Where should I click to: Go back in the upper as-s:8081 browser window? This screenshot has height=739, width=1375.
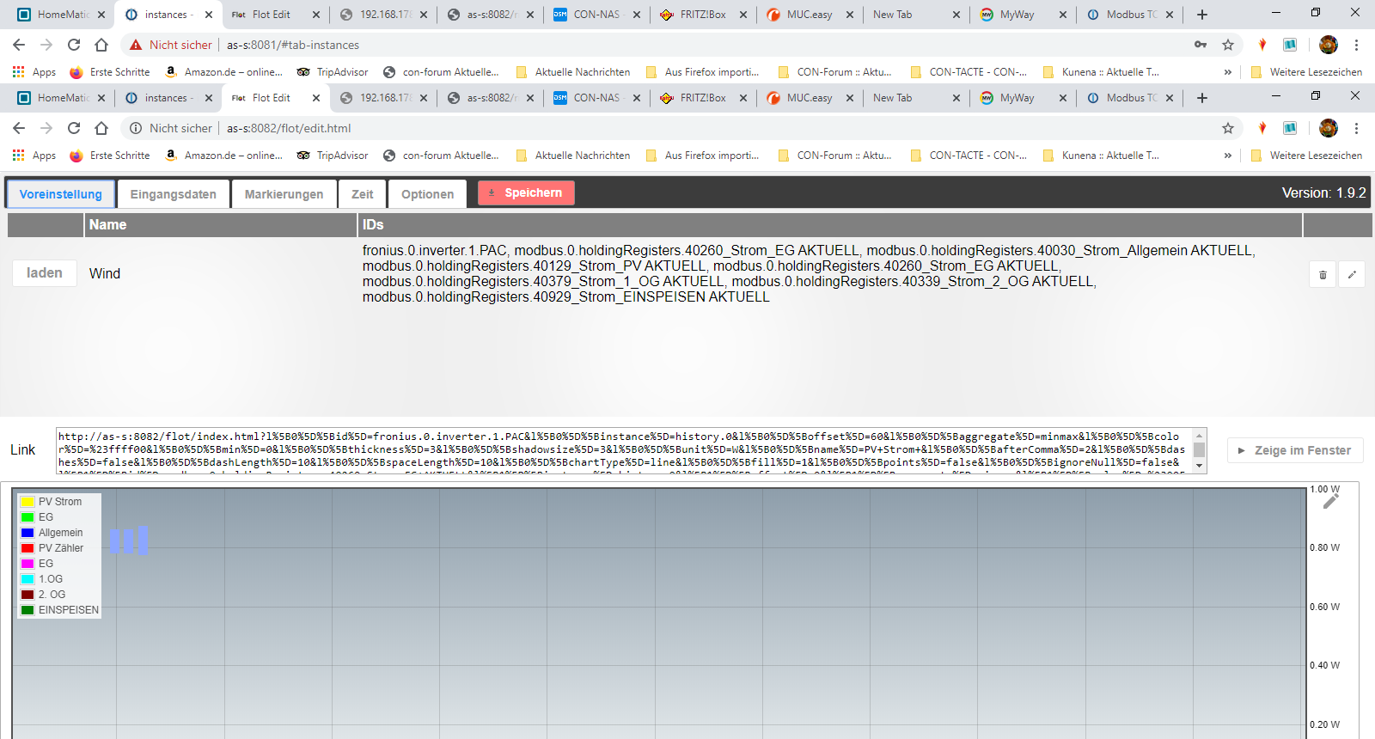tap(19, 45)
